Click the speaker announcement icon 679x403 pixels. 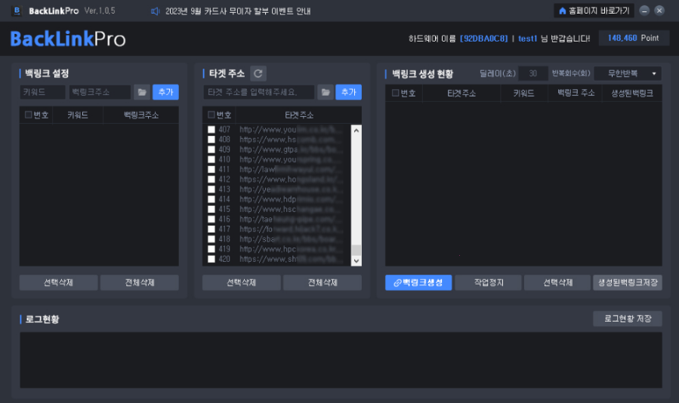[155, 11]
